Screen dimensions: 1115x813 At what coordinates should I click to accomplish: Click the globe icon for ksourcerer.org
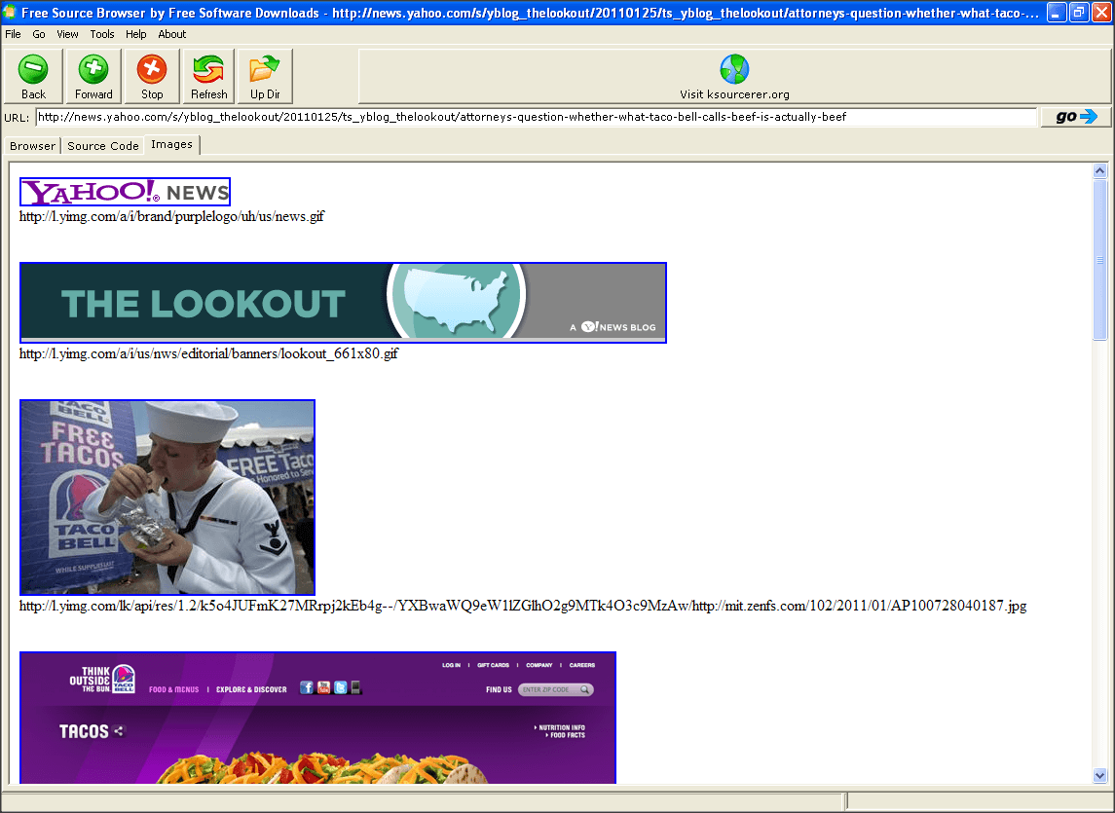pos(733,68)
